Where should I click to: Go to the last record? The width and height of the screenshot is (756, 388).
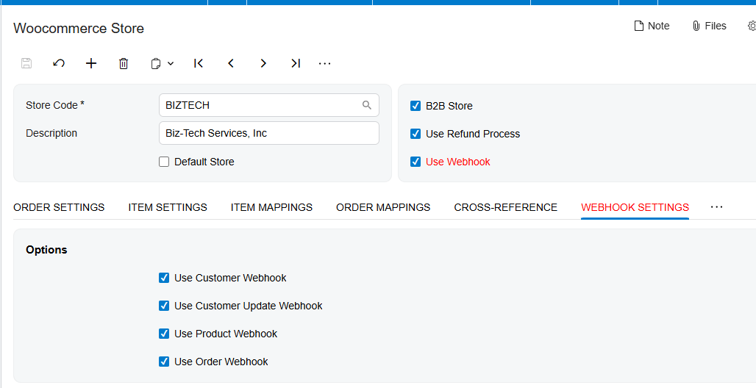(x=296, y=63)
